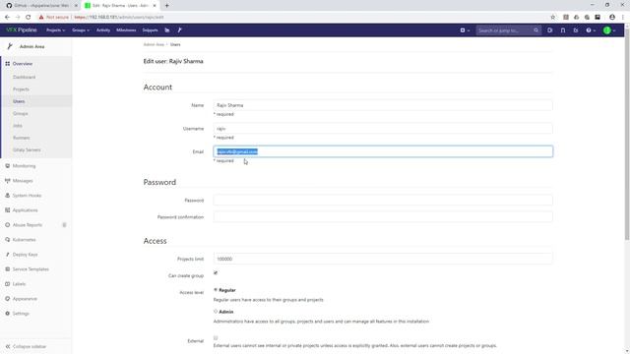Click the browser back arrow
The height and width of the screenshot is (354, 630).
click(x=7, y=18)
